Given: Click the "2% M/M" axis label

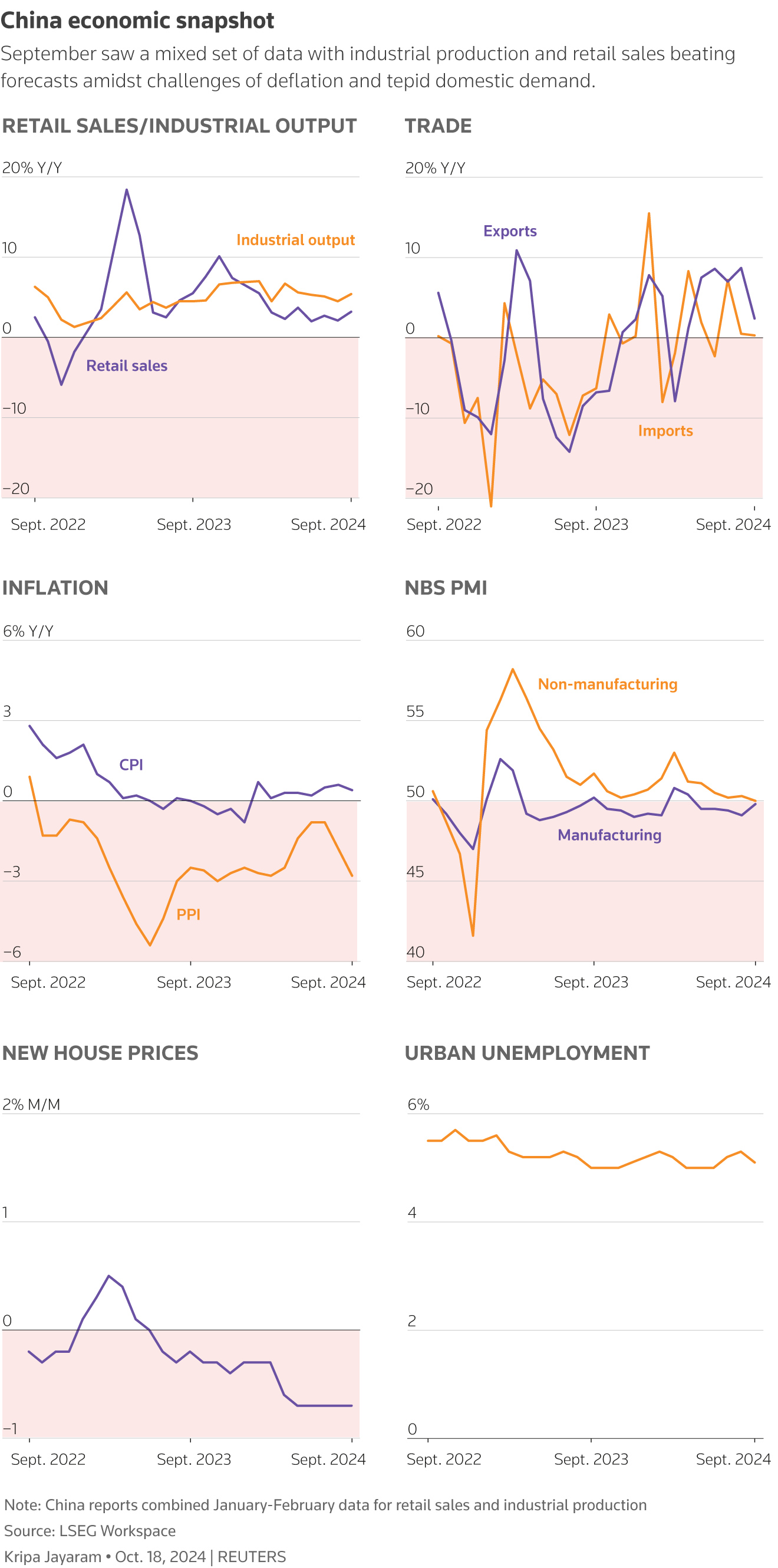Looking at the screenshot, I should pos(31,1104).
